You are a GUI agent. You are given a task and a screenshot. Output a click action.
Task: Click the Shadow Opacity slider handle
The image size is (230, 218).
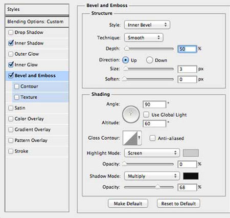[157, 187]
